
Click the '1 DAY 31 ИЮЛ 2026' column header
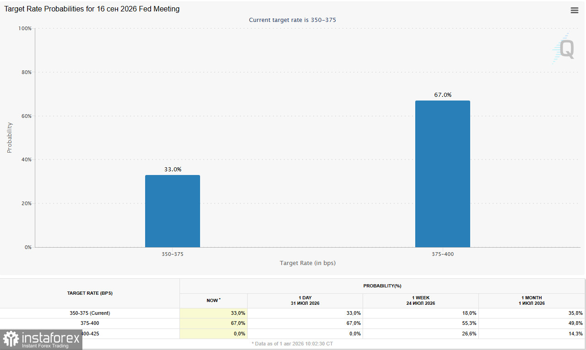(305, 301)
